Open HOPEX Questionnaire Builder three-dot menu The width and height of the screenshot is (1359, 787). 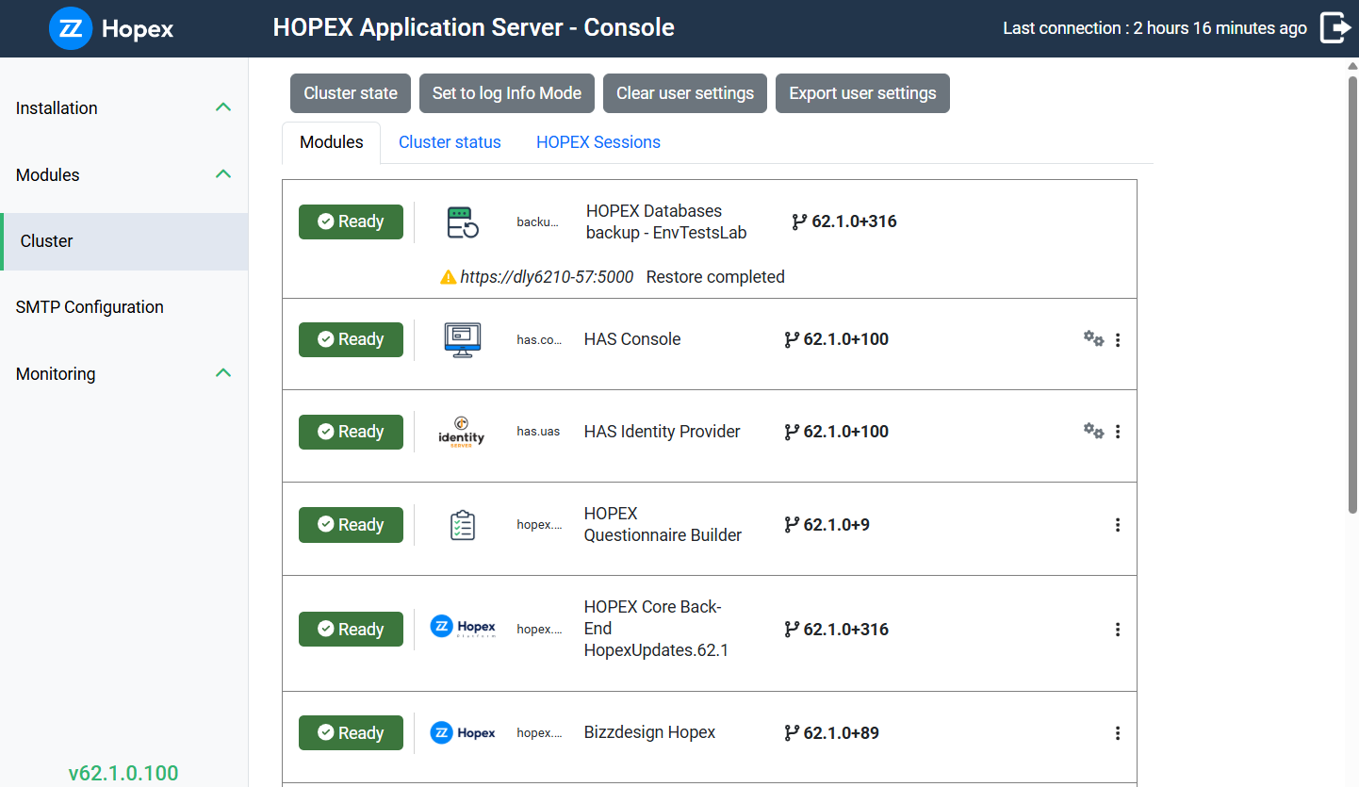1118,525
